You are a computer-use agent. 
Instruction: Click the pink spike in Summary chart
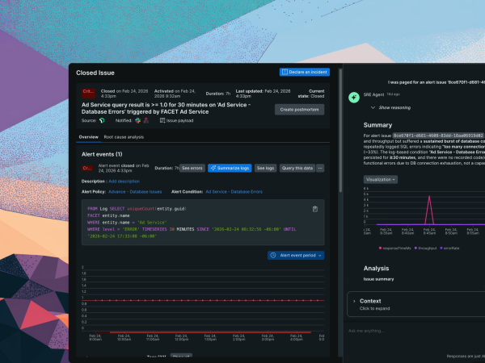(429, 210)
